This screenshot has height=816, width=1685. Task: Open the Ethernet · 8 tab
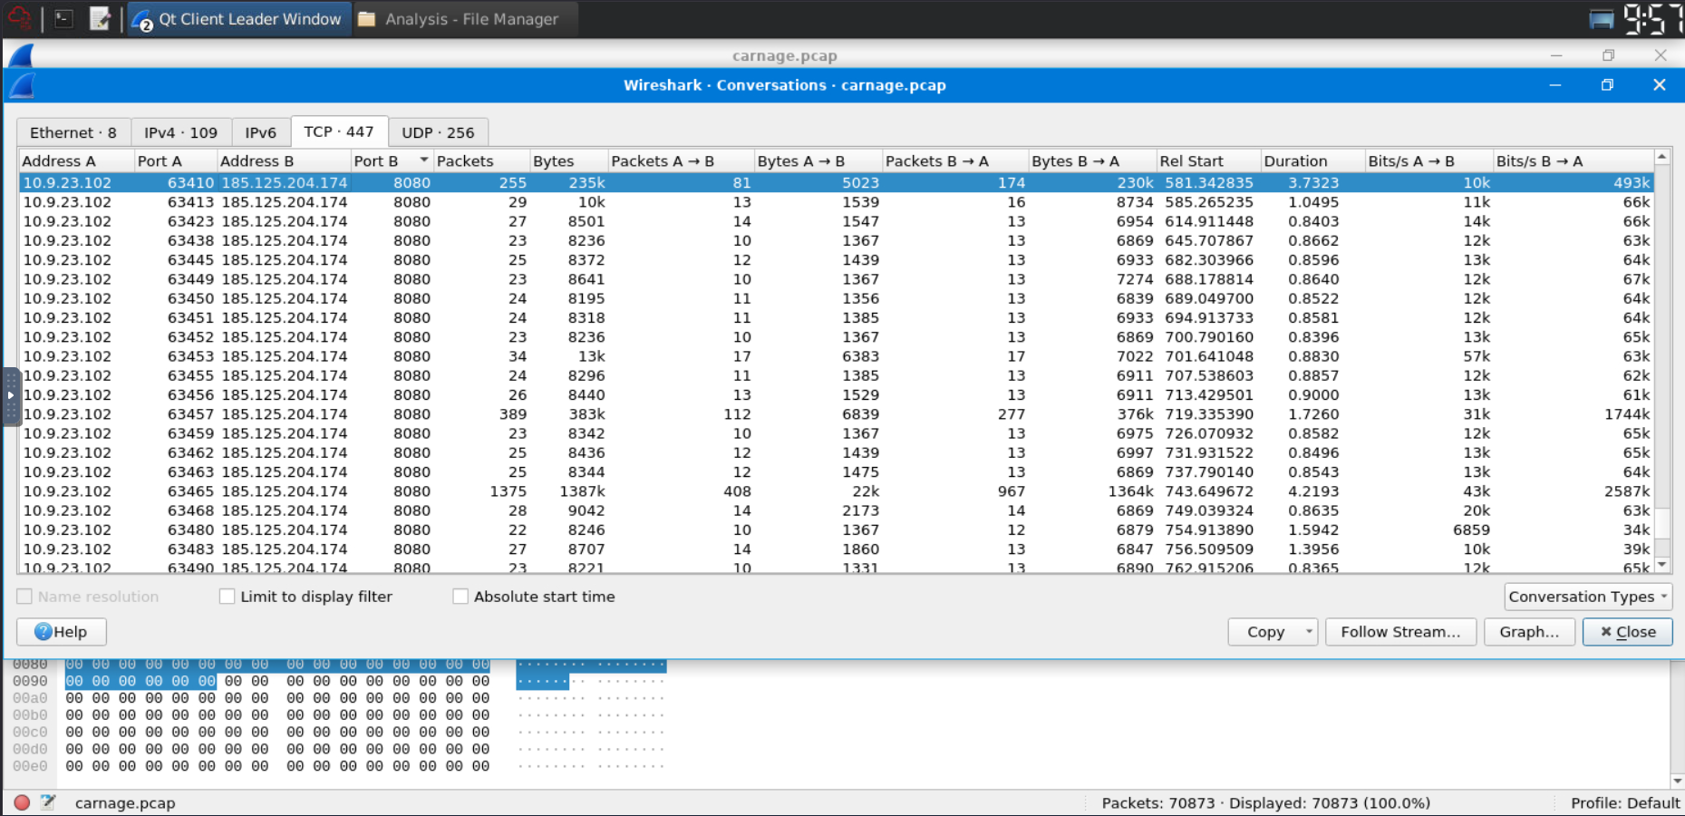point(73,132)
